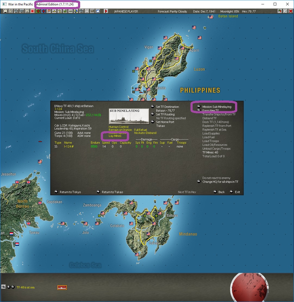
Task: Click the Exit button in TF panel
Action: click(x=237, y=192)
